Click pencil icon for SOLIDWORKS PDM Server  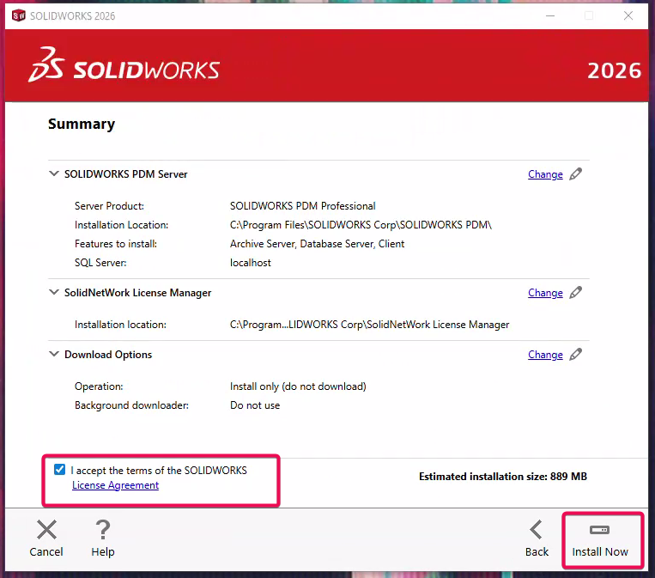(x=576, y=173)
